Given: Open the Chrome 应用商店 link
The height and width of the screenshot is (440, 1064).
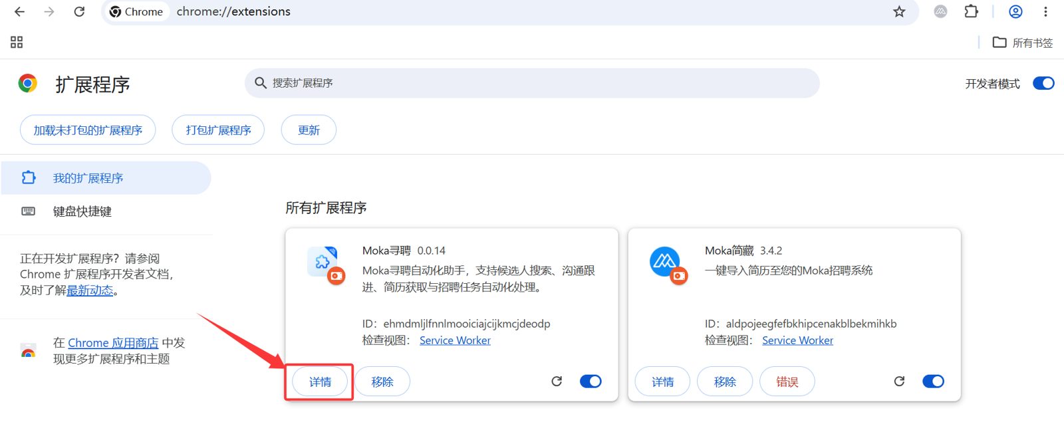Looking at the screenshot, I should coord(113,343).
